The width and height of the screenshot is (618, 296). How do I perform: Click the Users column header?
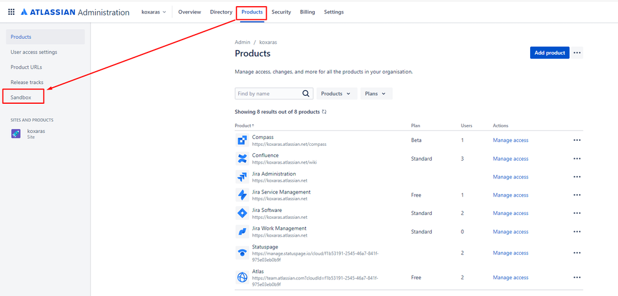(x=466, y=125)
